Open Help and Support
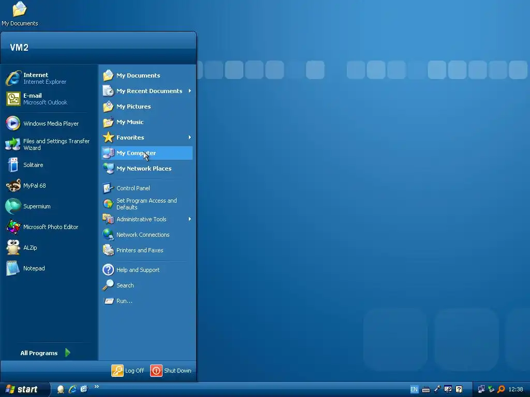The width and height of the screenshot is (530, 397). point(147,270)
